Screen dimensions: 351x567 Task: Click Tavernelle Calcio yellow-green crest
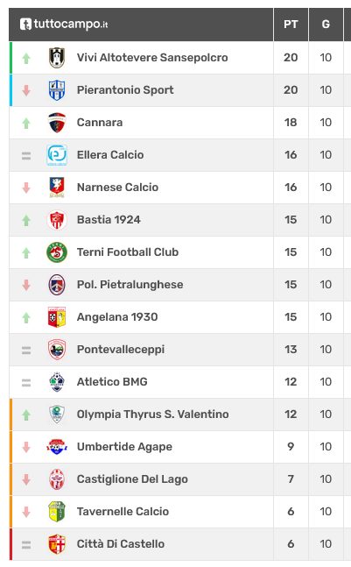click(57, 511)
